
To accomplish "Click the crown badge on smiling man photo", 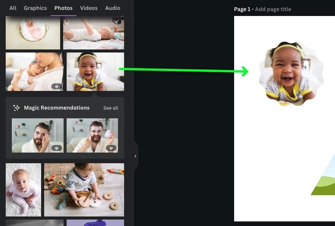I will (111, 148).
